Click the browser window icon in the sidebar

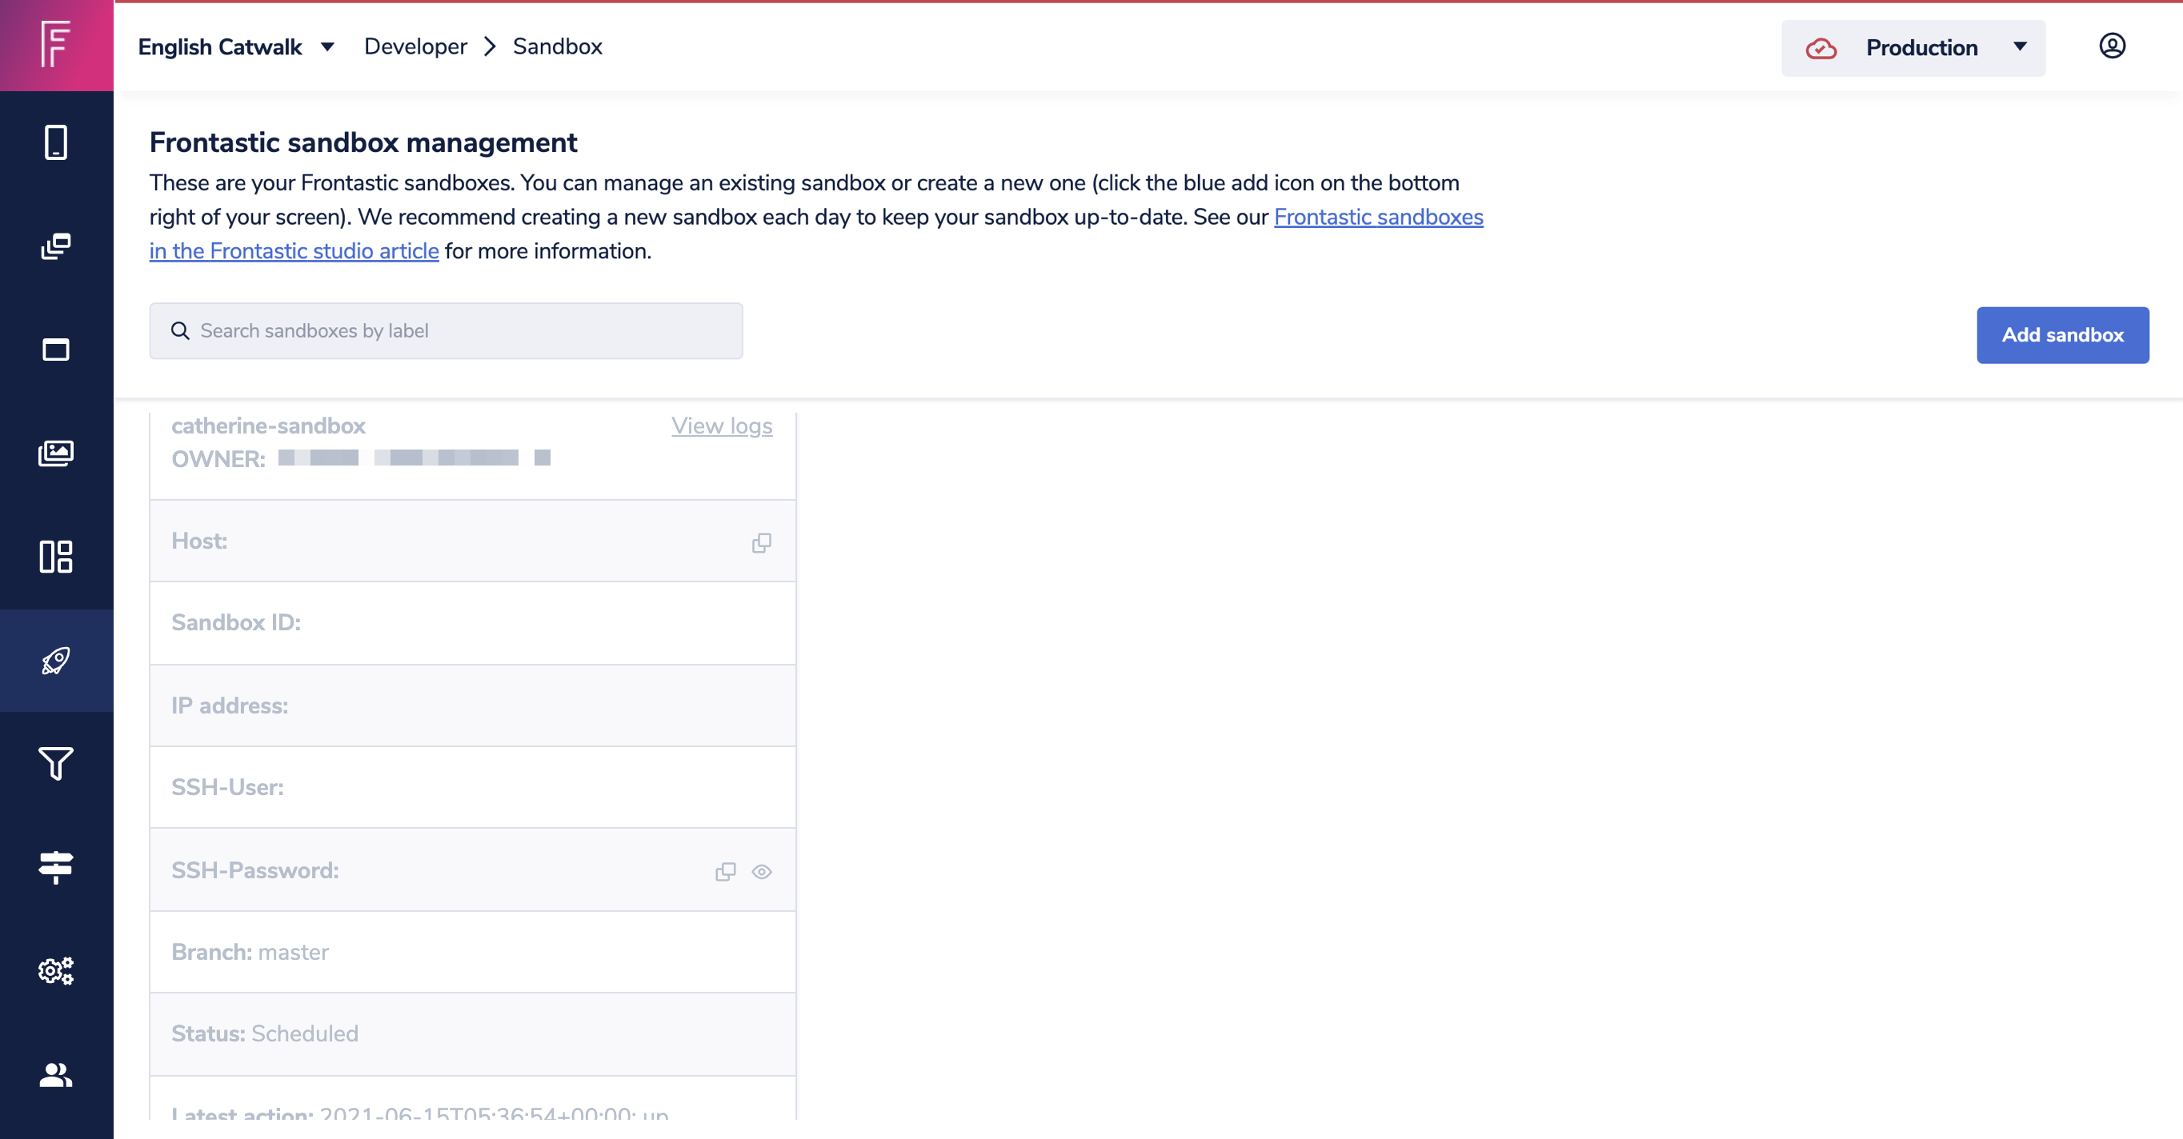click(x=56, y=350)
